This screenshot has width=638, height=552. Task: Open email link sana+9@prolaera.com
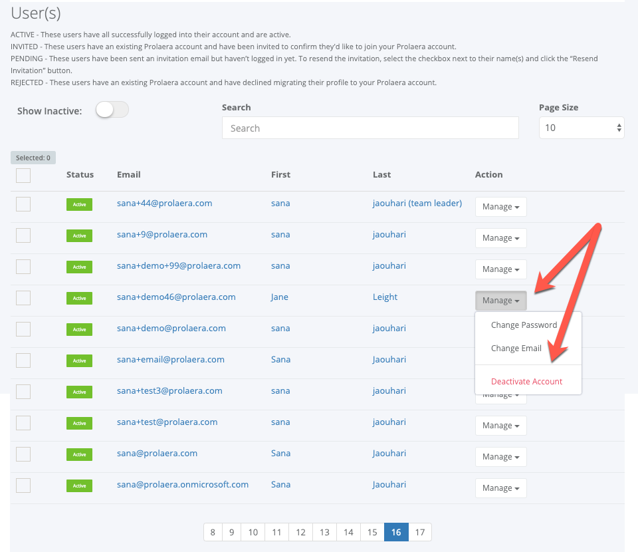pos(162,235)
